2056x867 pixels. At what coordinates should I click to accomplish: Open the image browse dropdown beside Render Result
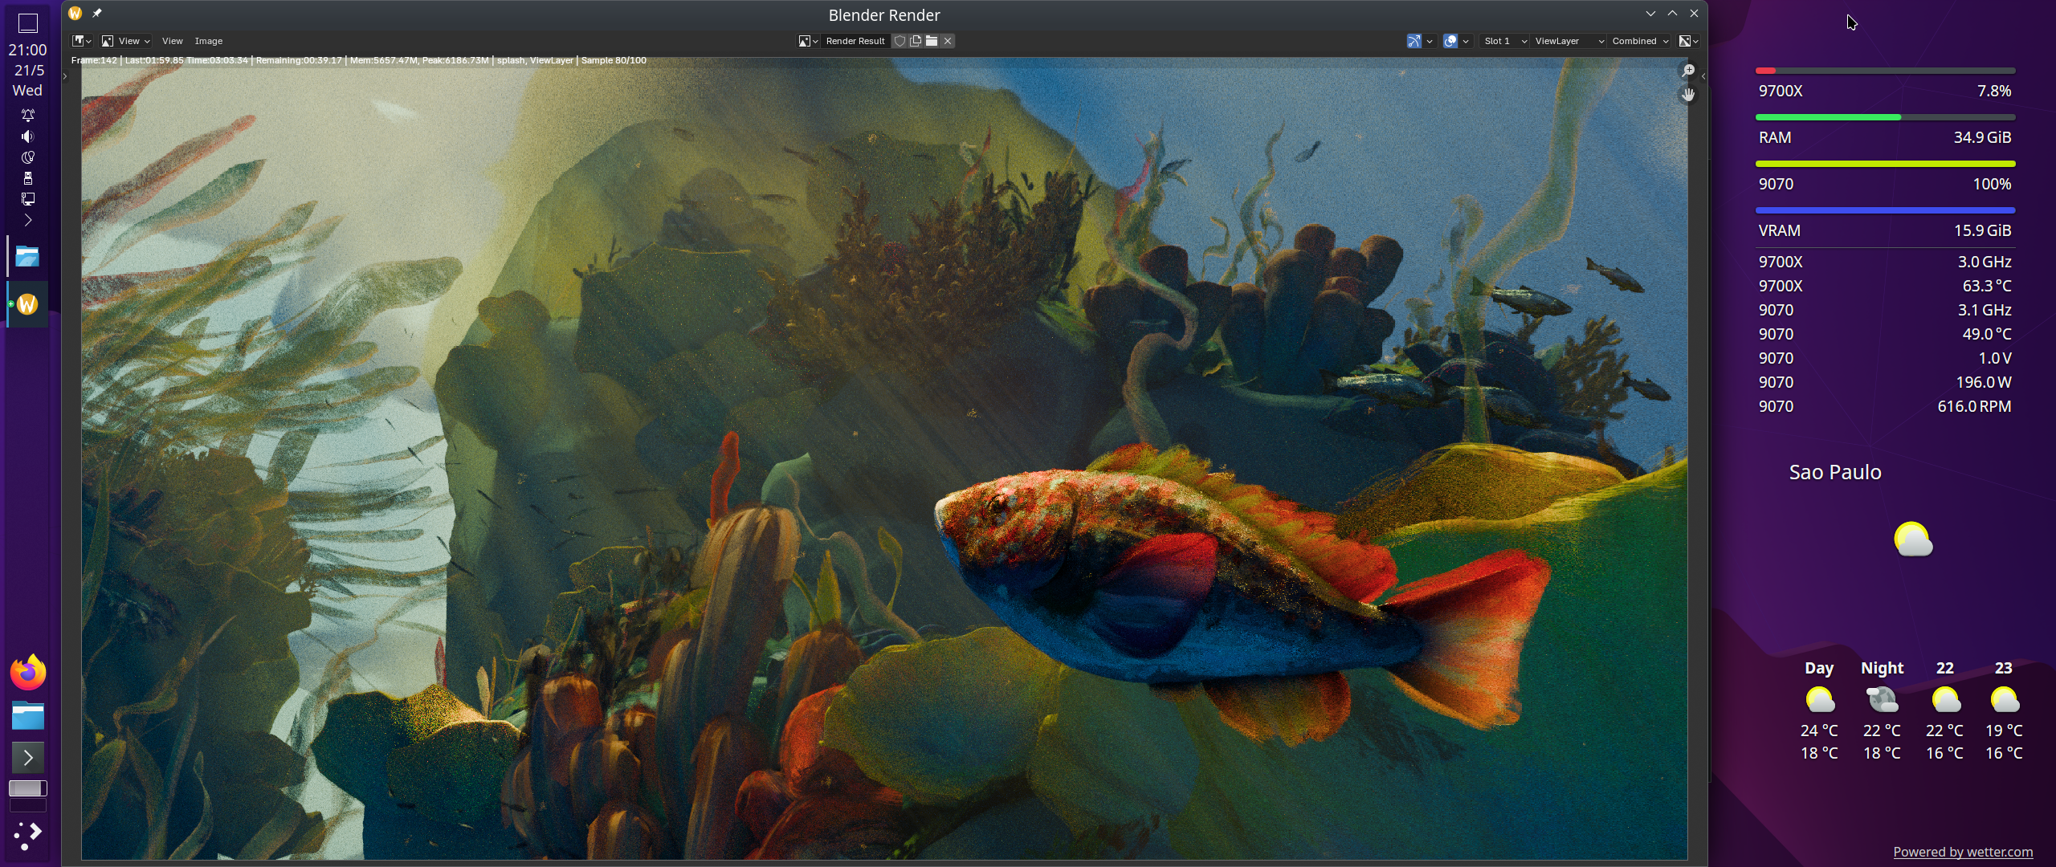tap(807, 41)
